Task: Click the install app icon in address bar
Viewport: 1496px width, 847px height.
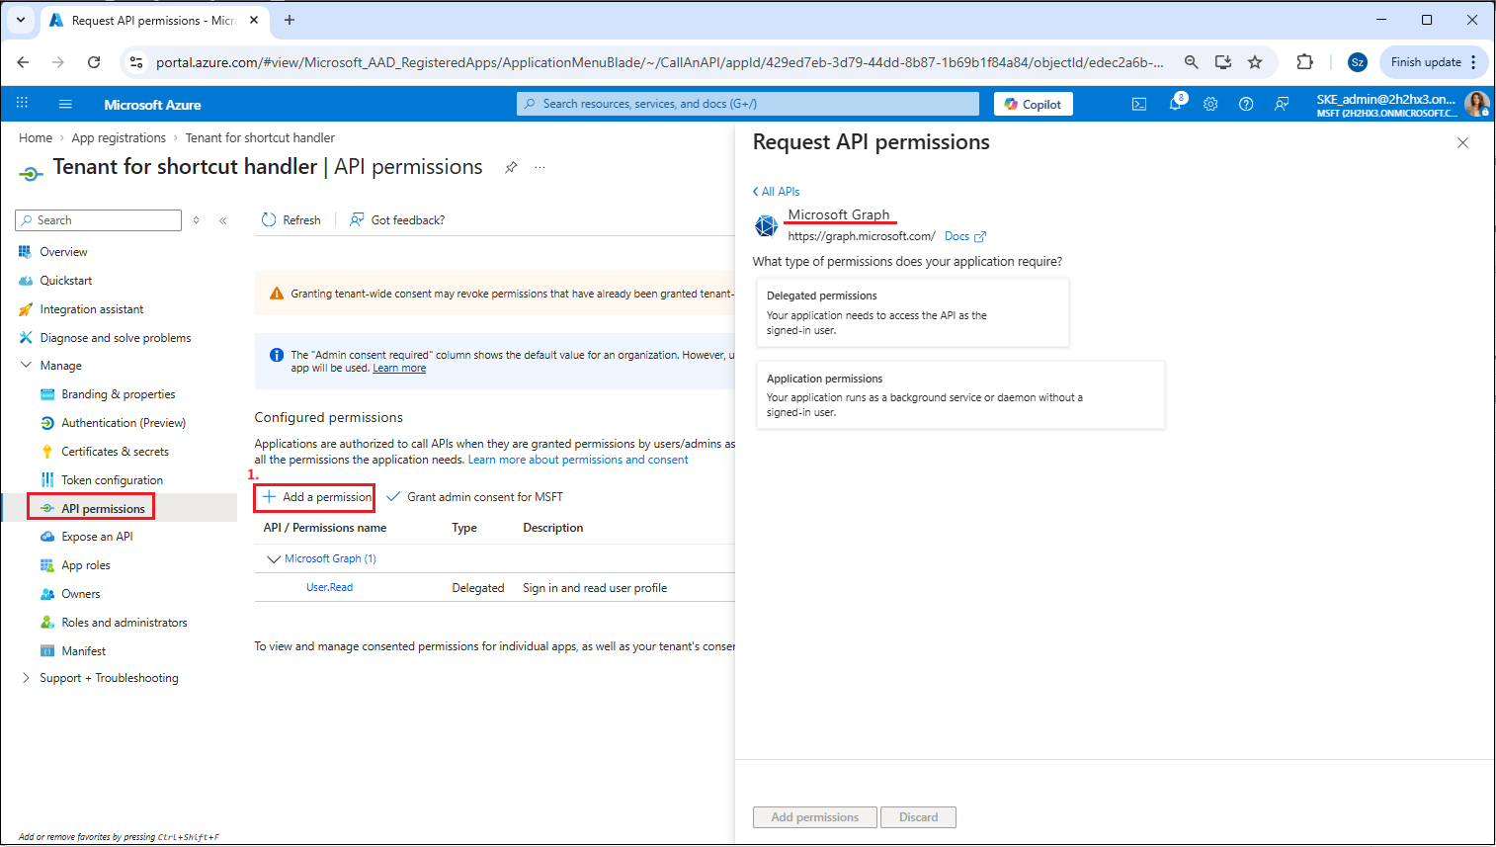Action: point(1223,62)
